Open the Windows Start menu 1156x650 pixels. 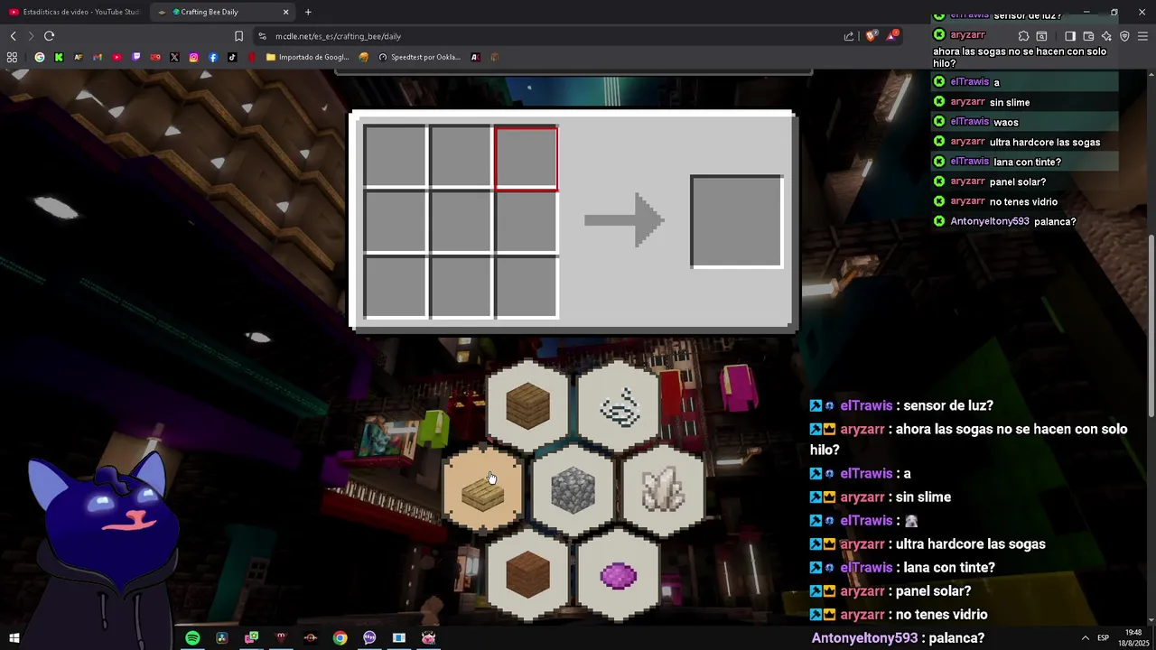[x=14, y=638]
